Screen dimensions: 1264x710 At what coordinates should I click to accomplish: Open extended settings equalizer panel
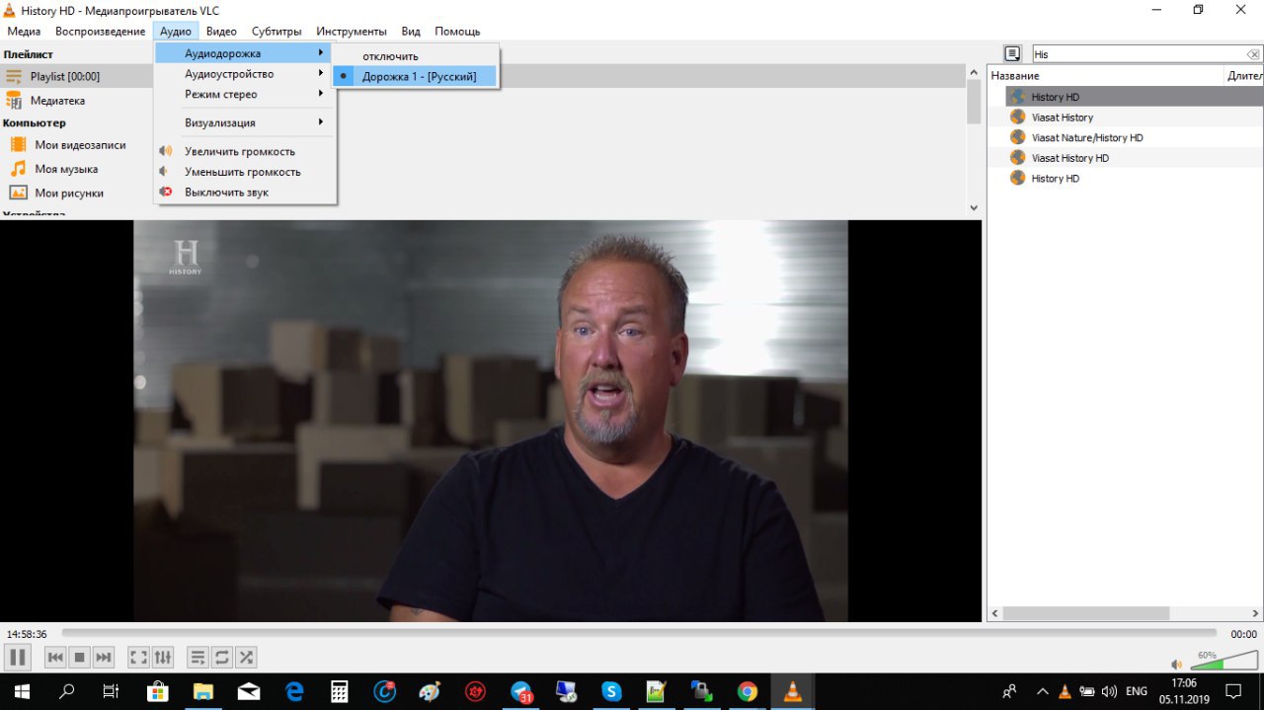163,657
